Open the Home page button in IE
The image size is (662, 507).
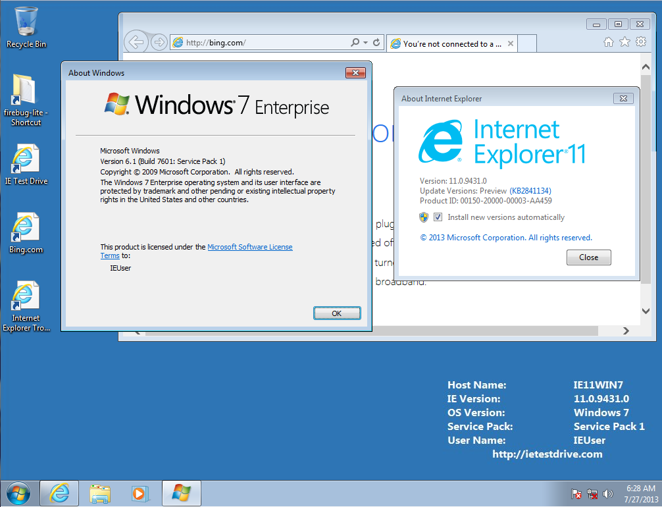click(609, 42)
